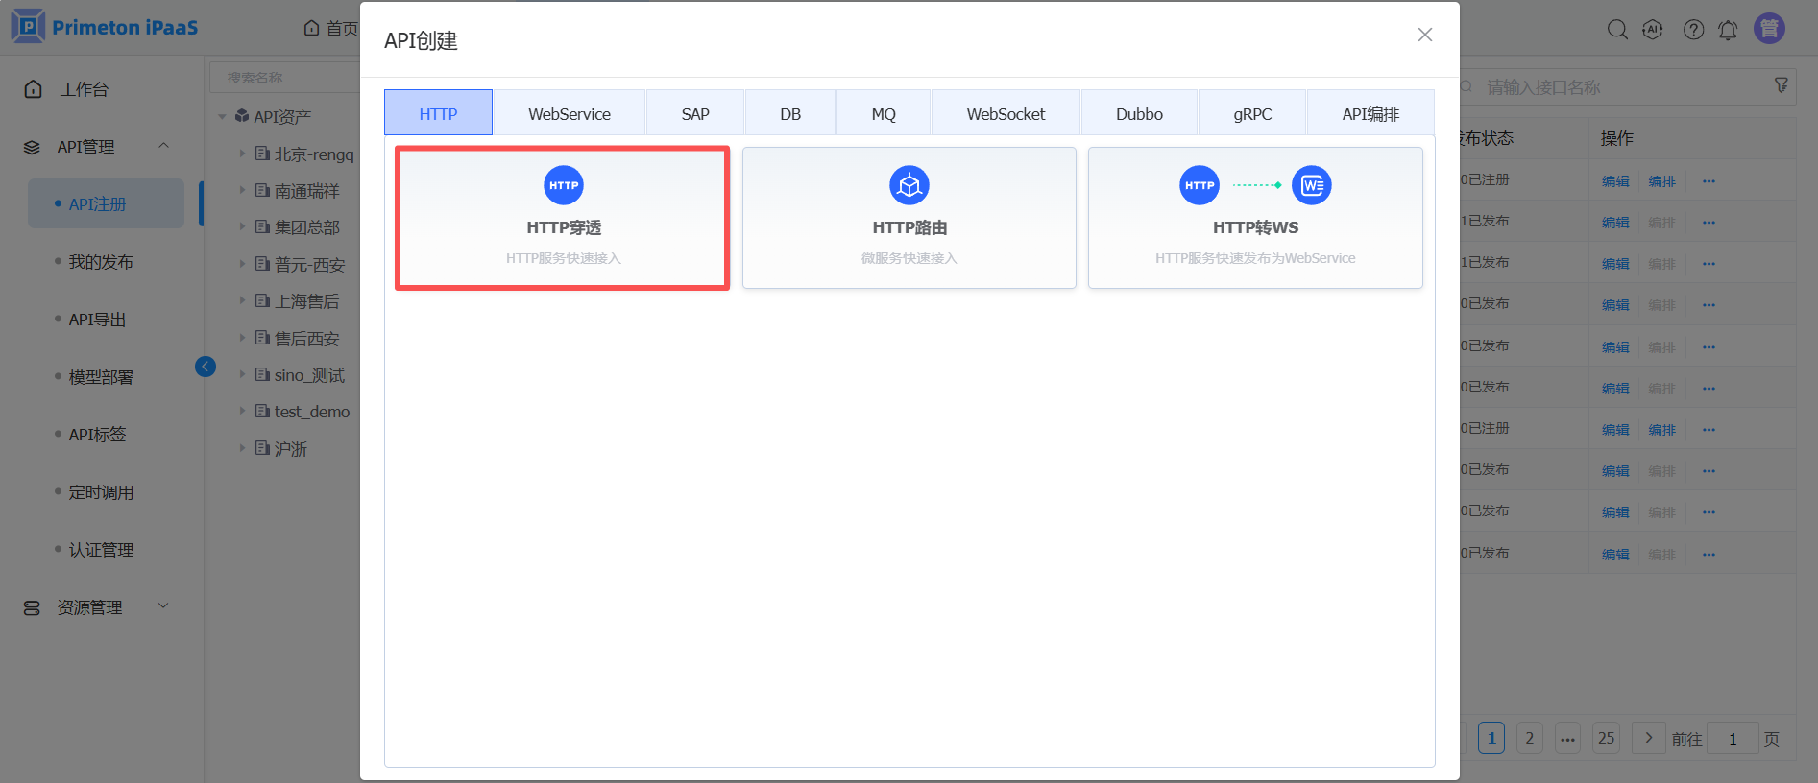This screenshot has height=783, width=1818.
Task: Switch to the WebSocket tab
Action: click(1006, 113)
